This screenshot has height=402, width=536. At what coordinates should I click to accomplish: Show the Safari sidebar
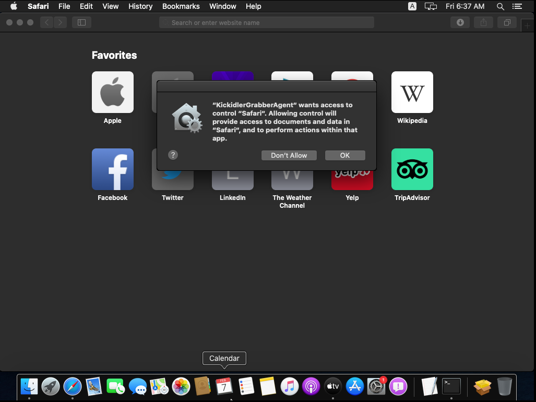(81, 22)
